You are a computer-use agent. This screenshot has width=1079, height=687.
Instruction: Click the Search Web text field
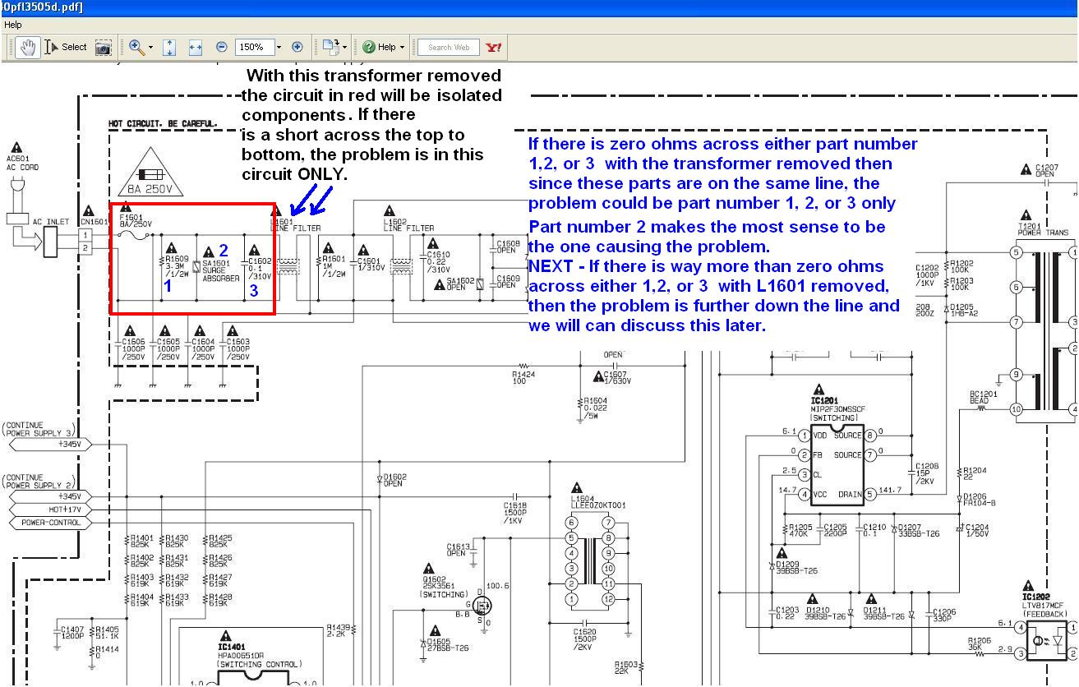pos(449,48)
